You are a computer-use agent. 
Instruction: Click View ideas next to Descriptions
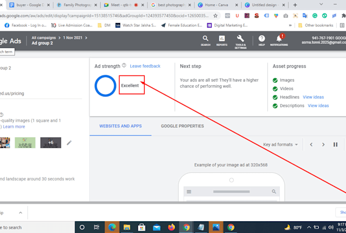tap(318, 106)
